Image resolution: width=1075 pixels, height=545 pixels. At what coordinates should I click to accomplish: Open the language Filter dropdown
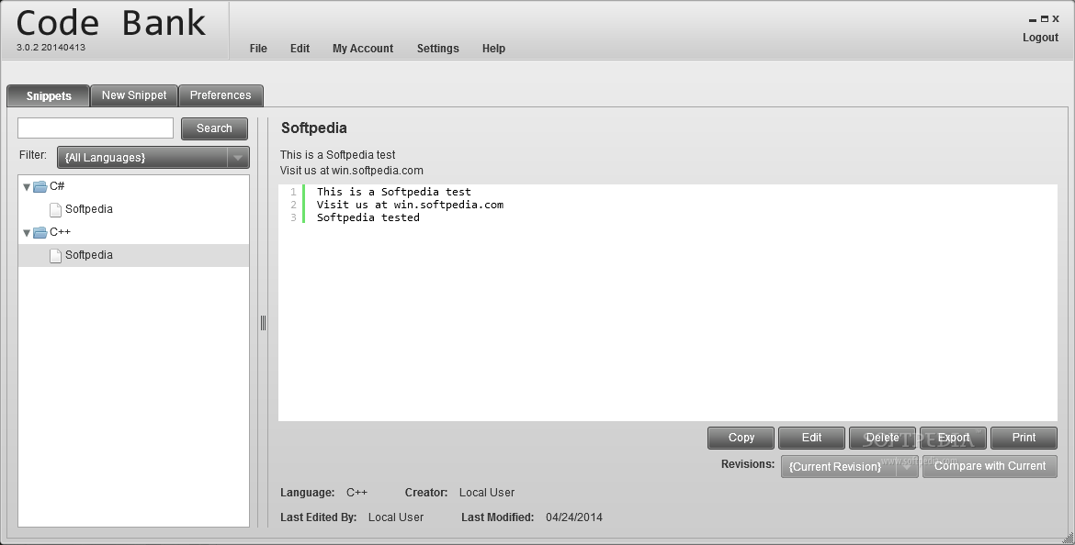(153, 158)
